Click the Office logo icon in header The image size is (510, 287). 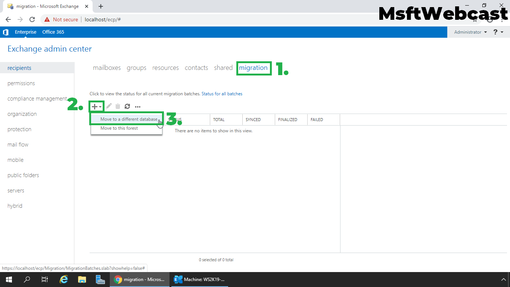(x=6, y=32)
